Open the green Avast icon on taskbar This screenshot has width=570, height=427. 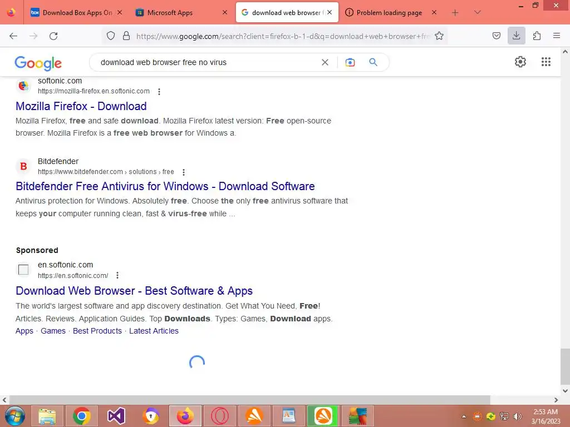323,416
